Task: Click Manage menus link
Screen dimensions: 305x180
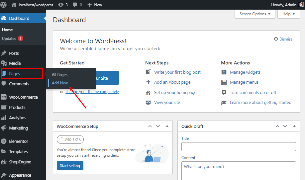Action: (x=244, y=82)
